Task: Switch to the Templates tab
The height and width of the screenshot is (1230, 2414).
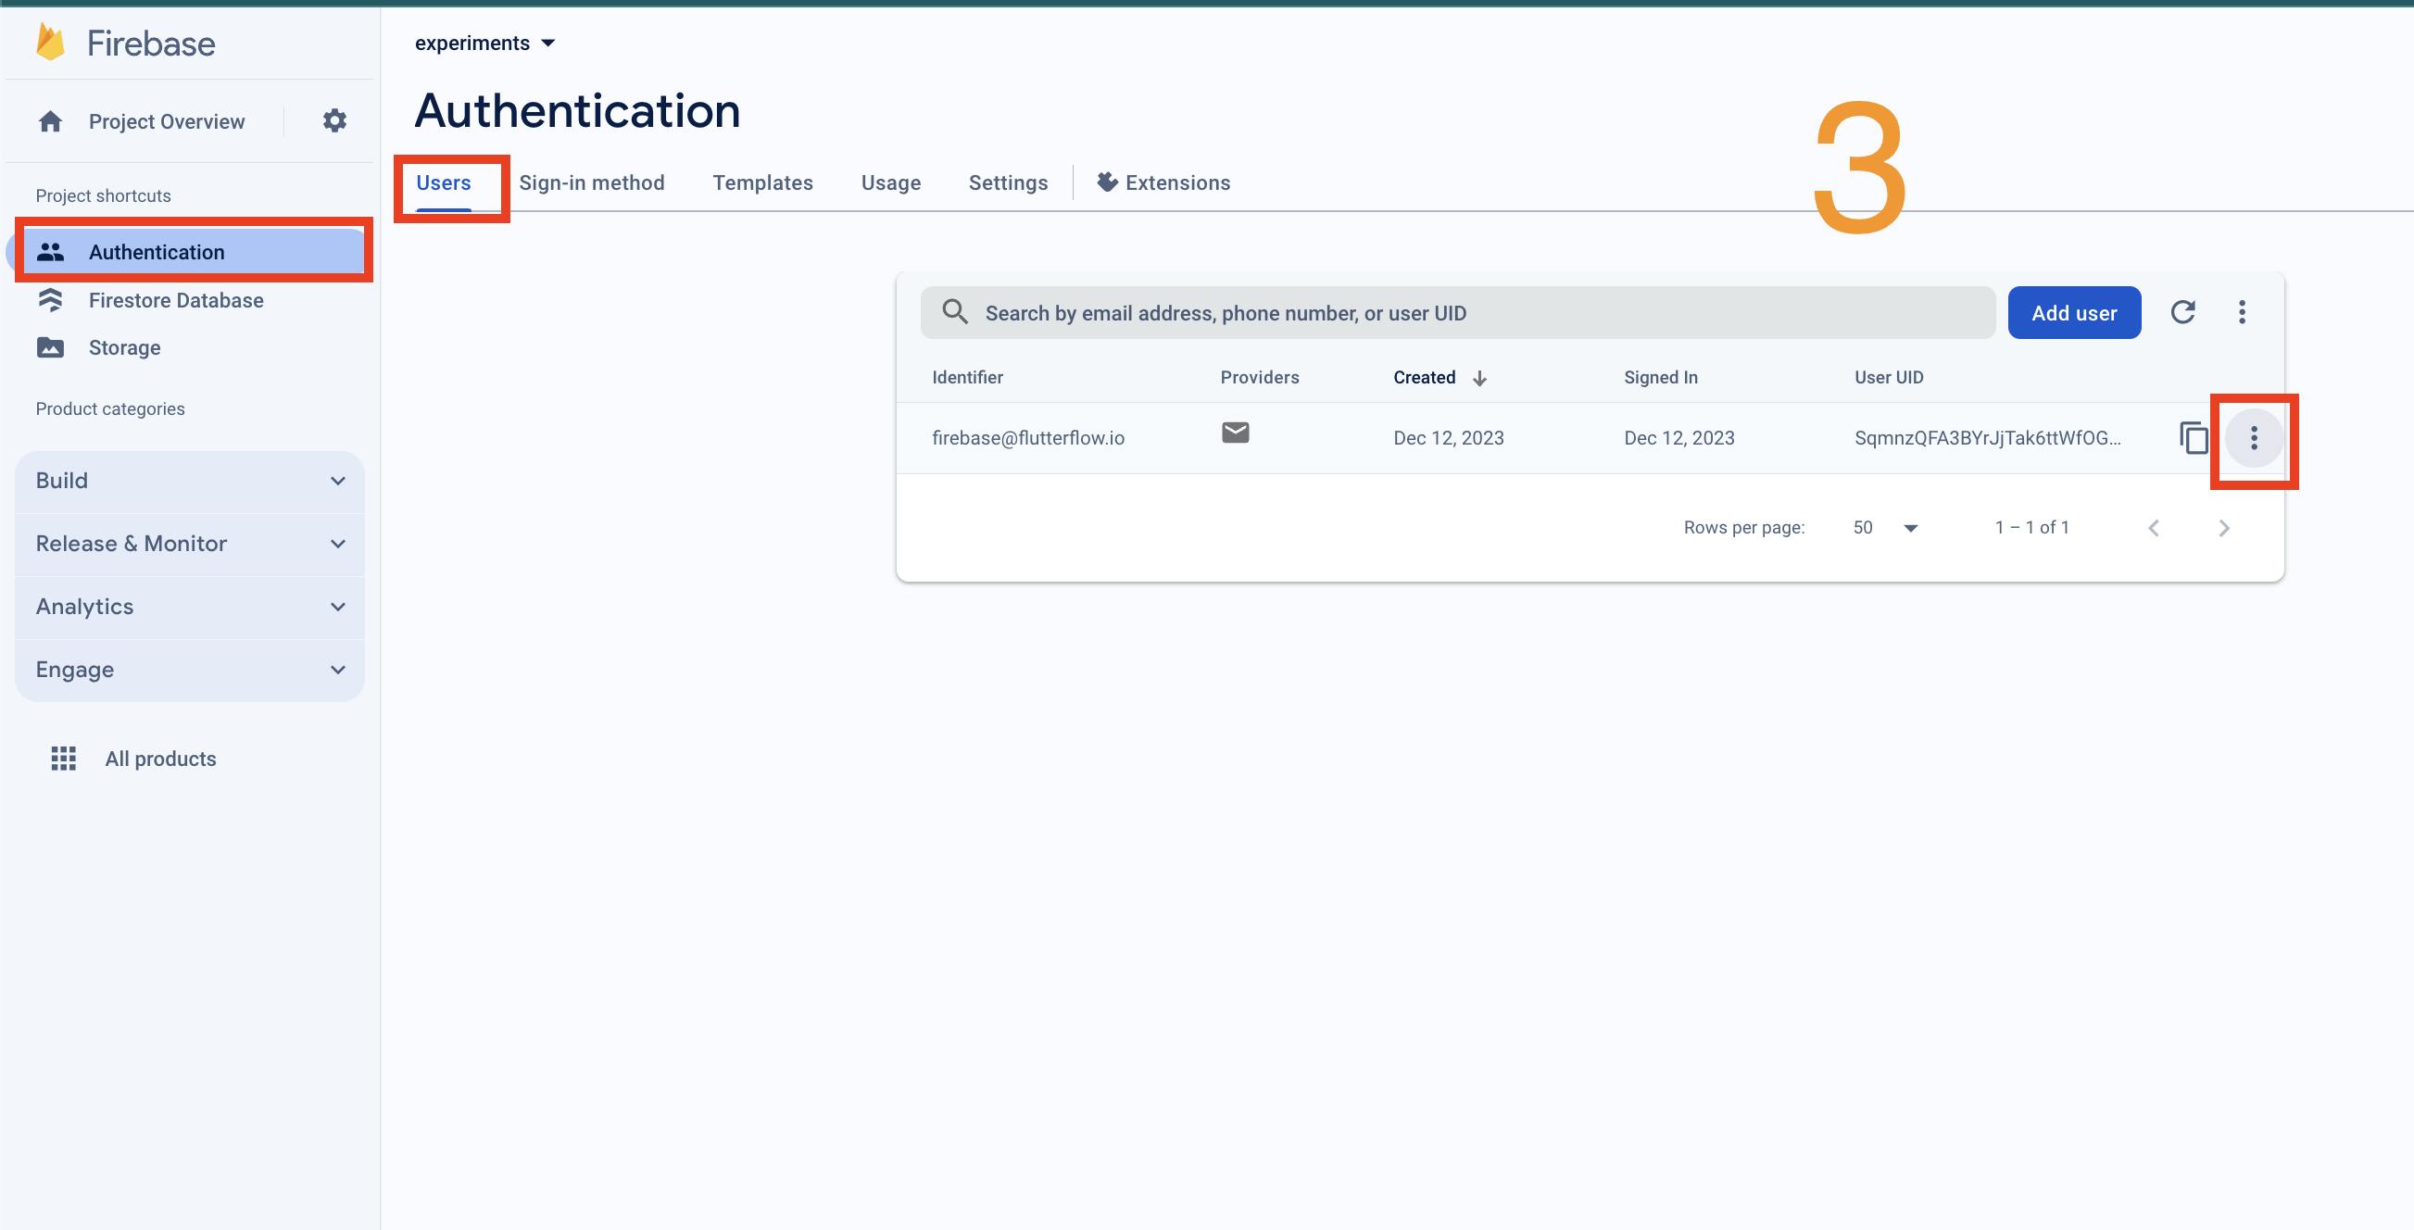Action: point(761,182)
